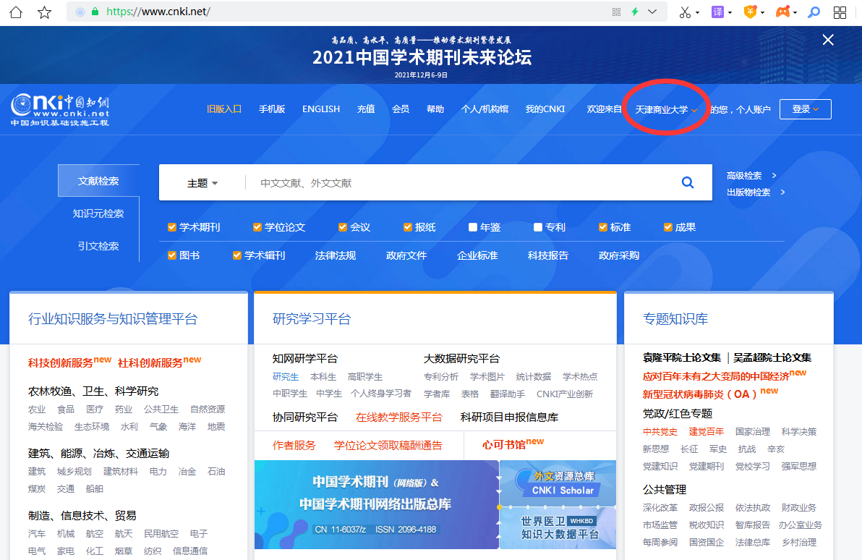The height and width of the screenshot is (560, 862).
Task: Click the browser address bar URL
Action: click(x=158, y=12)
